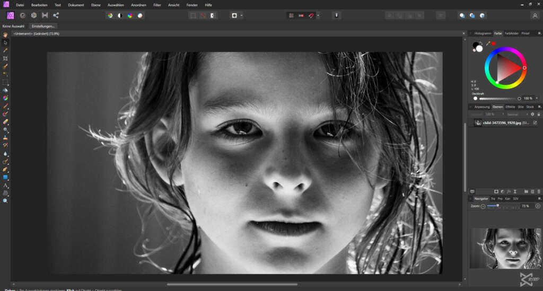The height and width of the screenshot is (291, 543).
Task: Click the Auto Contrast half-circle icon
Action: click(x=120, y=15)
